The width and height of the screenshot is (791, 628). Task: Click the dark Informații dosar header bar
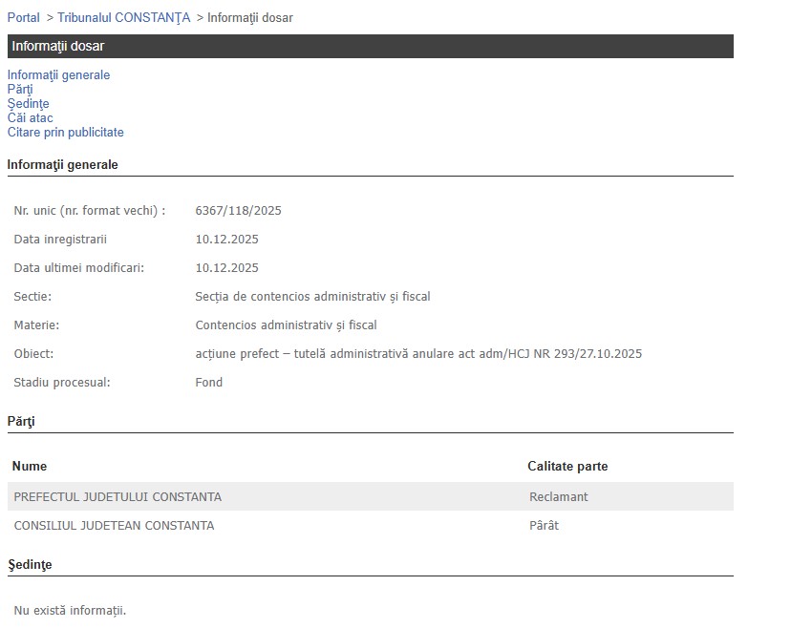click(370, 46)
